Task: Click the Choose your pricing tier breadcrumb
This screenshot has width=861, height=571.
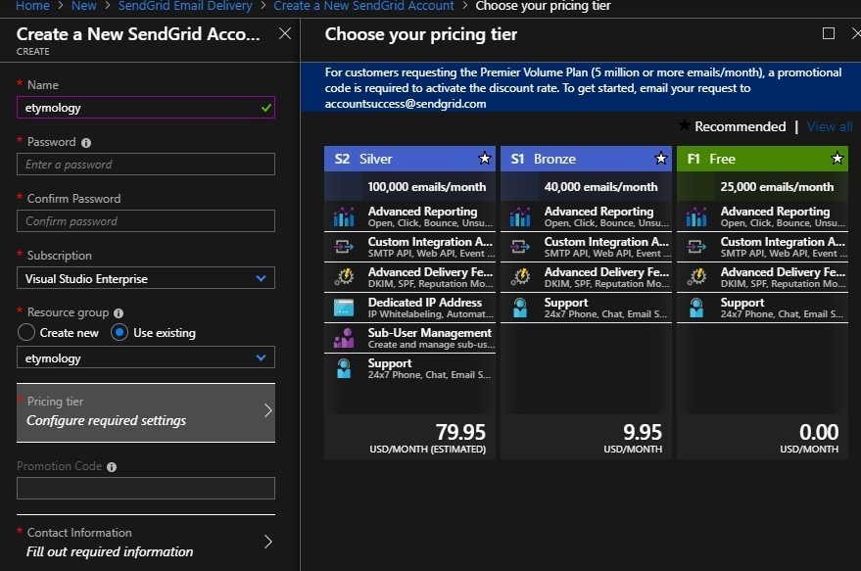Action: tap(543, 6)
